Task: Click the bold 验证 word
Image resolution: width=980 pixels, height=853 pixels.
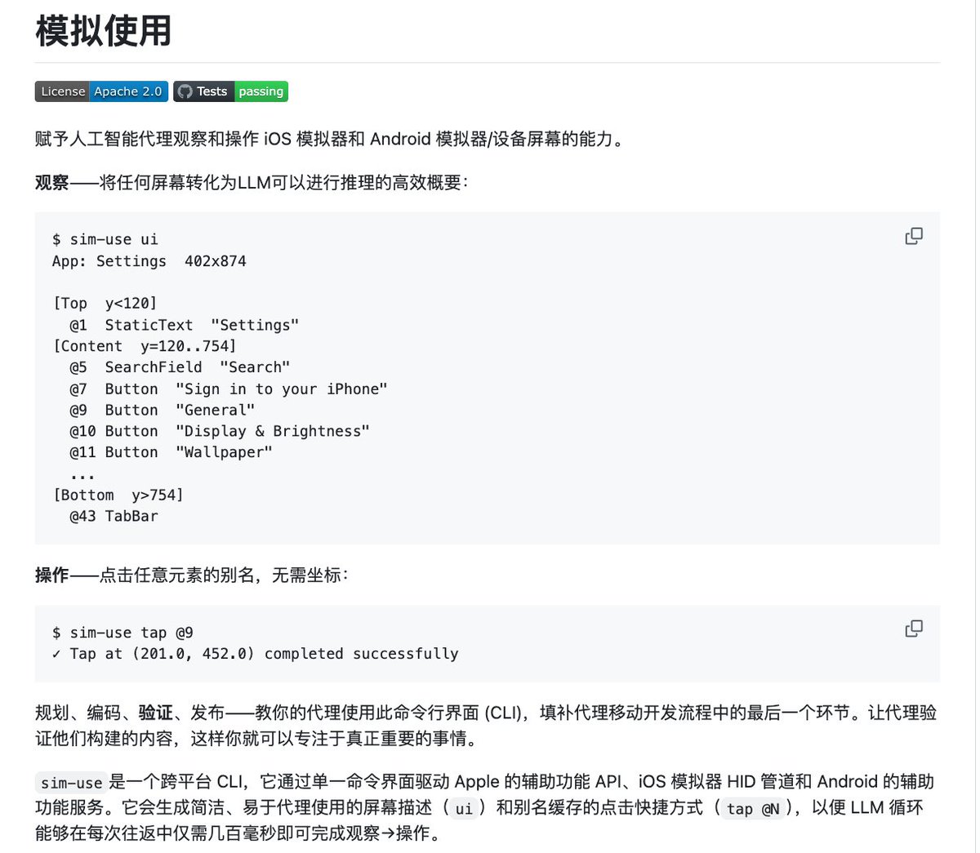Action: point(156,713)
